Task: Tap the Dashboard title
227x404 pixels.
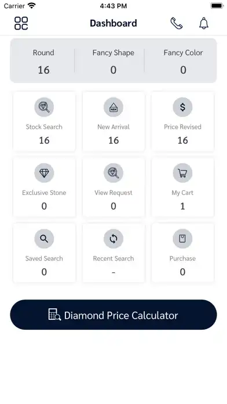Action: pyautogui.click(x=113, y=23)
